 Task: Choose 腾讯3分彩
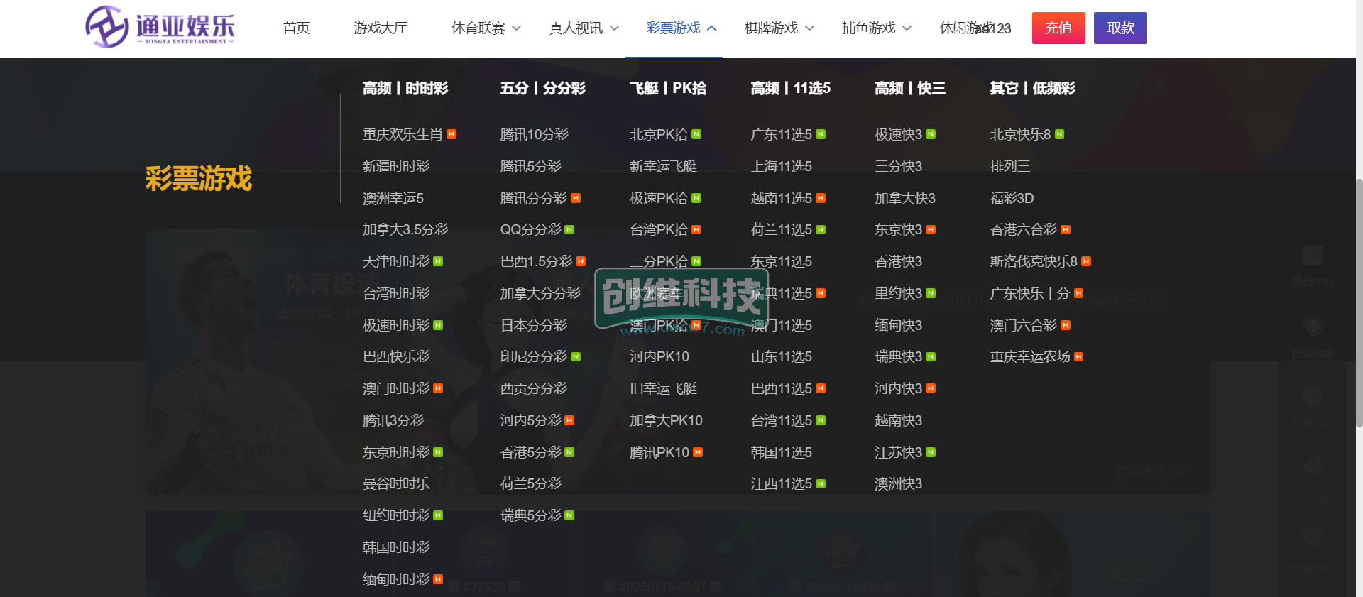pos(393,420)
